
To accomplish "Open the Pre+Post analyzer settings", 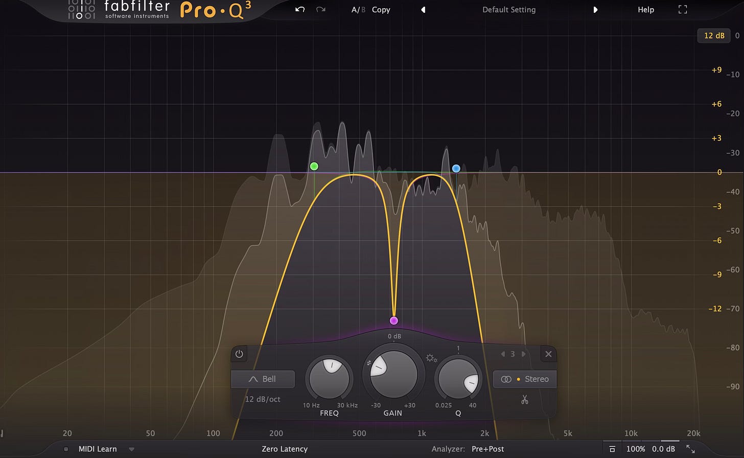I will tap(487, 449).
